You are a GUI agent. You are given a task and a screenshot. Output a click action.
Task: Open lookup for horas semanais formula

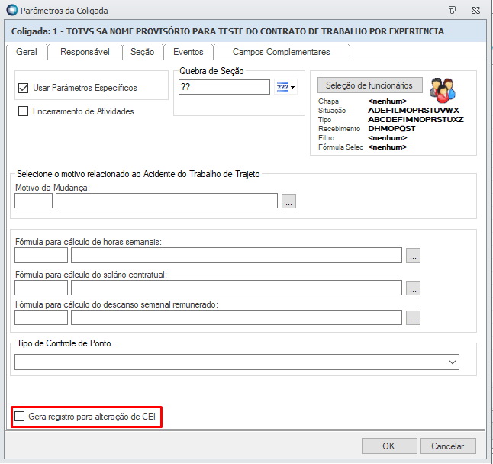[413, 255]
